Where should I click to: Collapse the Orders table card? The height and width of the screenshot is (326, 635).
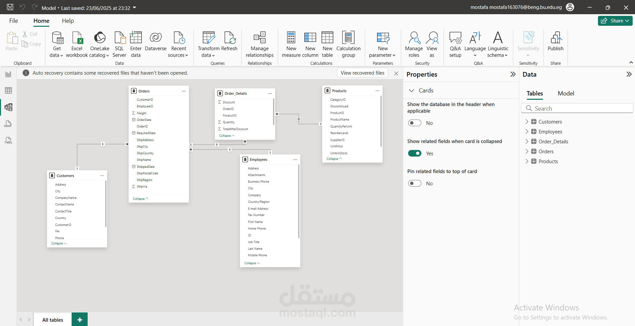coord(141,199)
